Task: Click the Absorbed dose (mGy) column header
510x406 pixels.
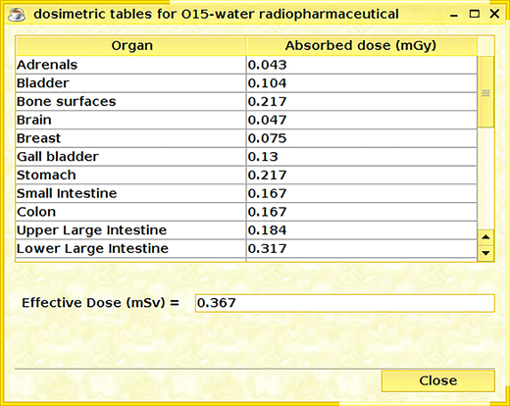Action: [362, 46]
